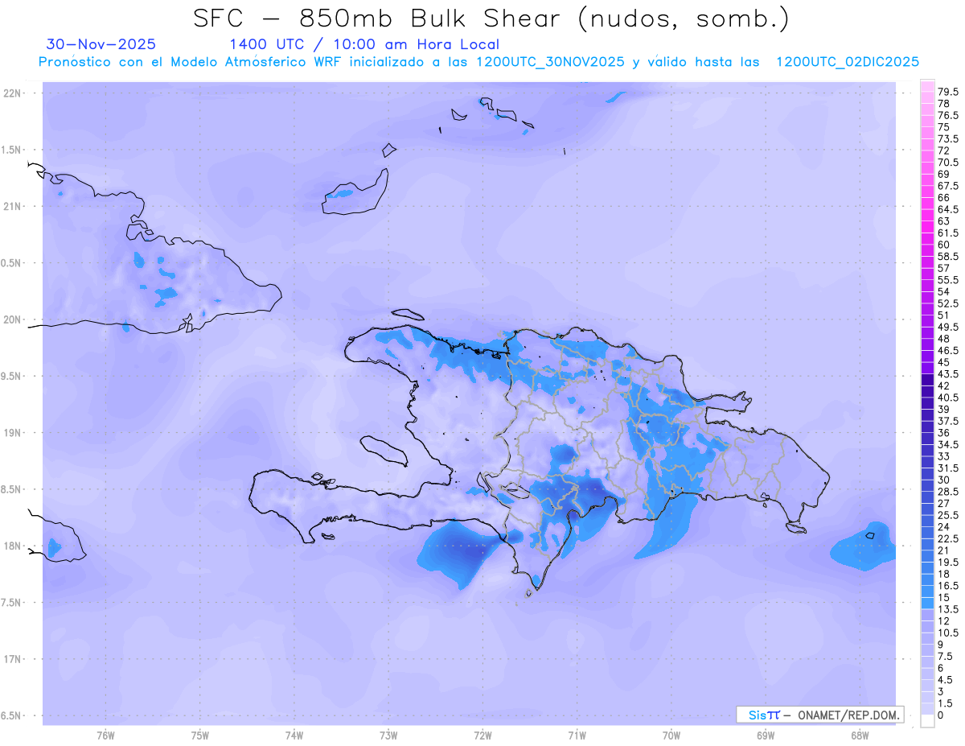Screen dimensions: 965x746
Task: Click the longitude axis label "69W"
Action: pyautogui.click(x=766, y=734)
